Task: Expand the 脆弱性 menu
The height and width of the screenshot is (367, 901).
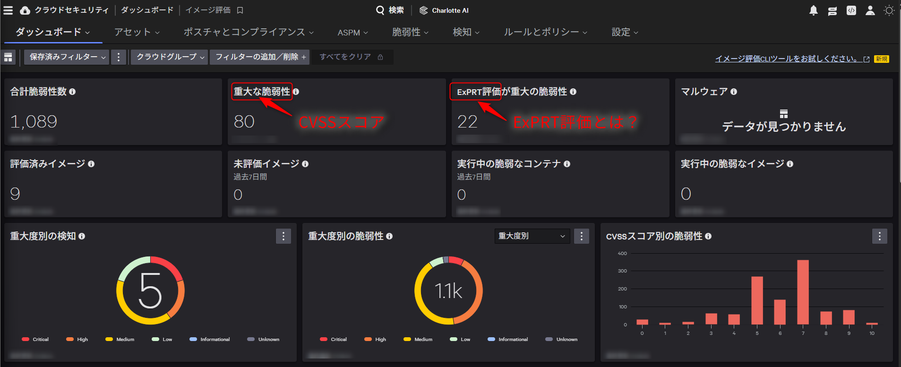Action: coord(411,32)
